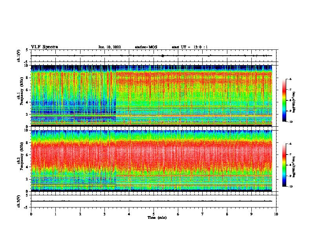Click time axis tick label "6"
Viewport: 311px width, 240px height.
tap(178, 214)
